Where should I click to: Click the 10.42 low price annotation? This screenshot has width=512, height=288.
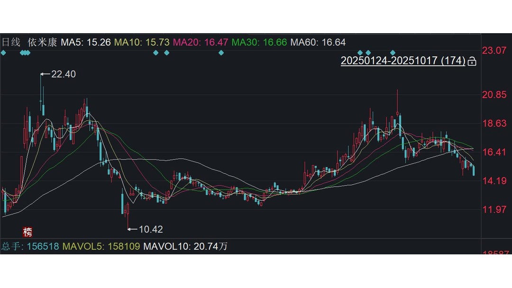pyautogui.click(x=153, y=229)
